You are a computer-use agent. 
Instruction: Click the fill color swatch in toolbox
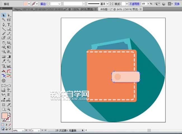point(4,116)
